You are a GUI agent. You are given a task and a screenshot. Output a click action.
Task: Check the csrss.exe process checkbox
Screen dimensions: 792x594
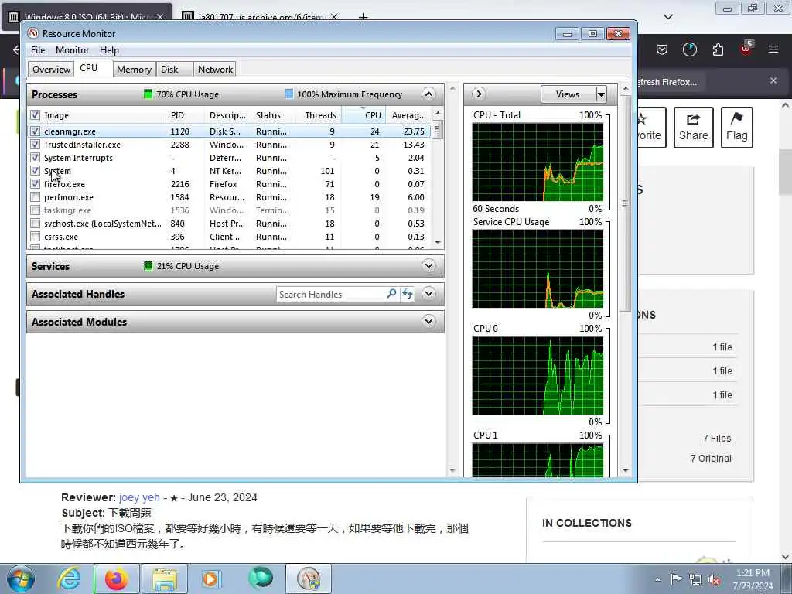(x=35, y=237)
